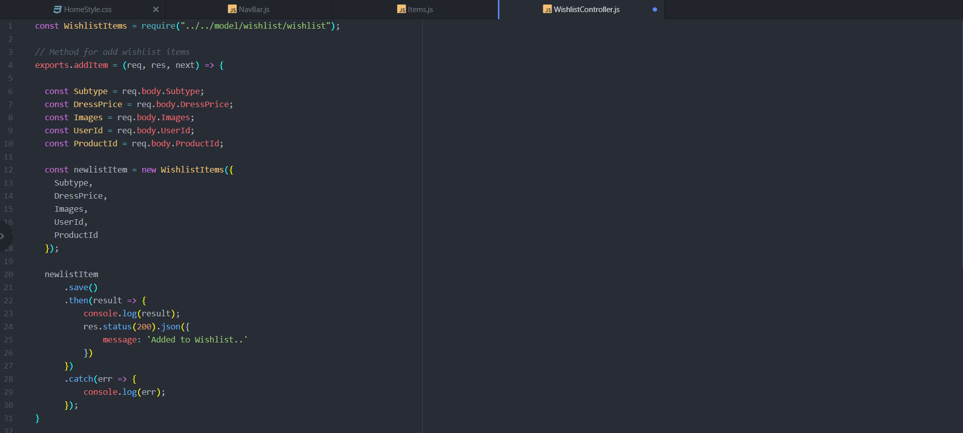Click line number 22 in the gutter
Viewport: 963px width, 433px height.
[x=9, y=301]
